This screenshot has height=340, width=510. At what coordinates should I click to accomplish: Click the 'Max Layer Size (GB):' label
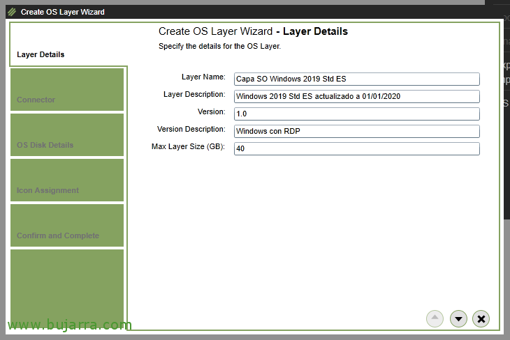[x=188, y=146]
